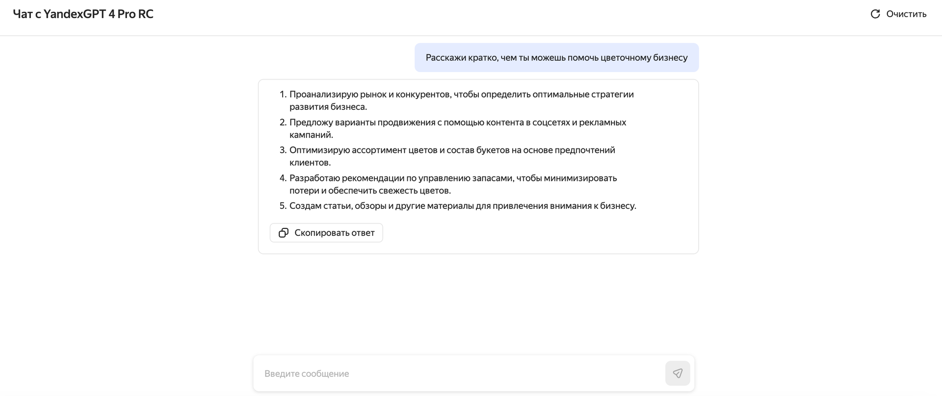Viewport: 942px width, 396px height.
Task: Click the word кампаний in the second answer
Action: coord(311,135)
